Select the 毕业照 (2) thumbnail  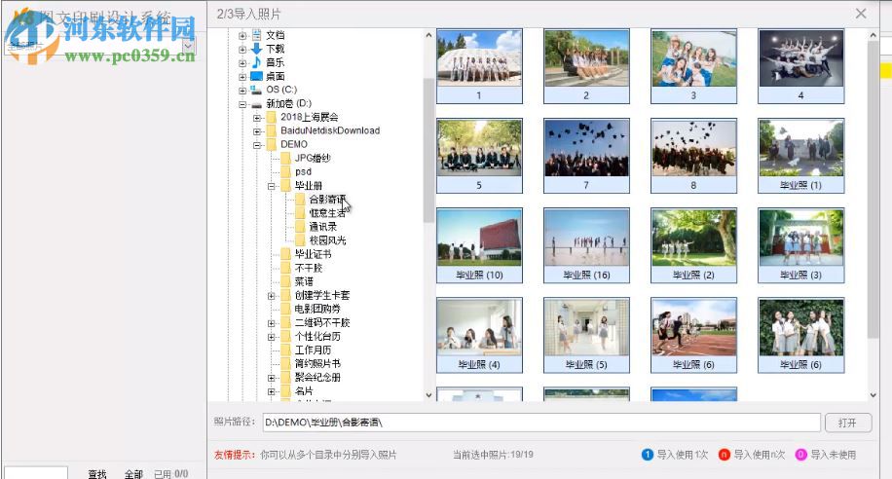click(x=693, y=245)
